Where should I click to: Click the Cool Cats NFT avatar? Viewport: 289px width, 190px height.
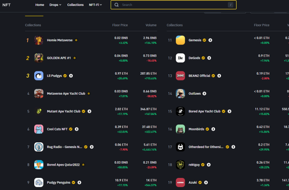[39, 129]
